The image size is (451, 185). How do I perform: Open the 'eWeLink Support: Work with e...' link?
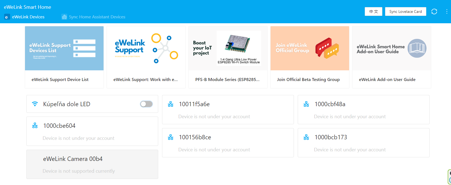coord(146,79)
